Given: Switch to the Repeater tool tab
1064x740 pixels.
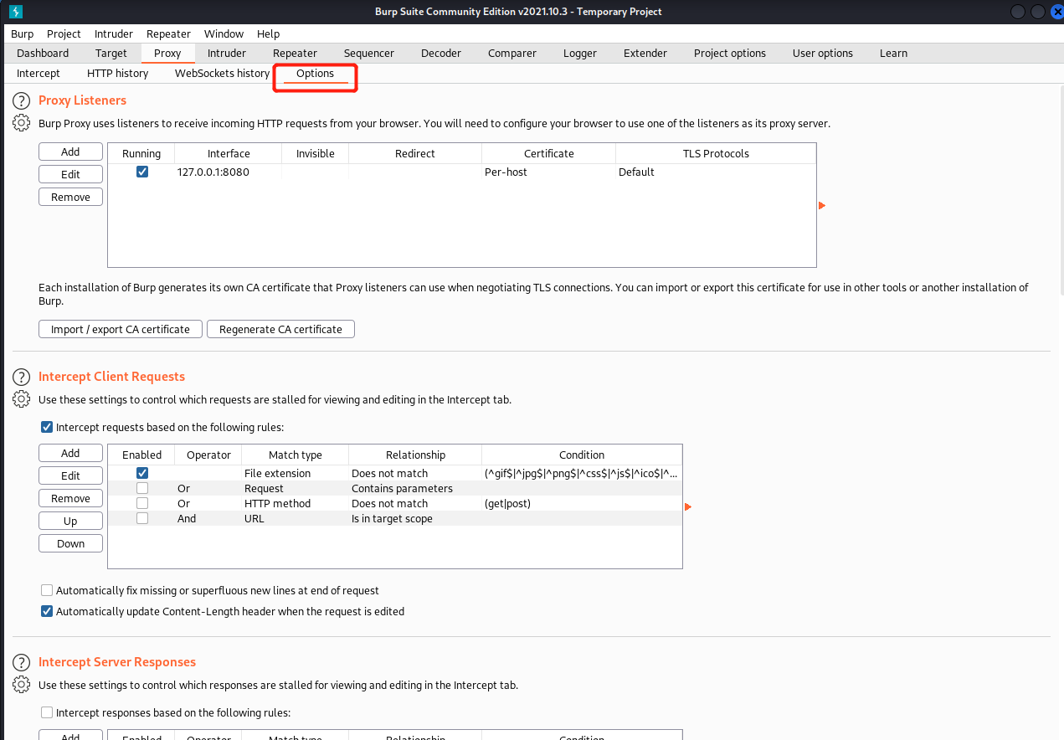Looking at the screenshot, I should tap(296, 53).
